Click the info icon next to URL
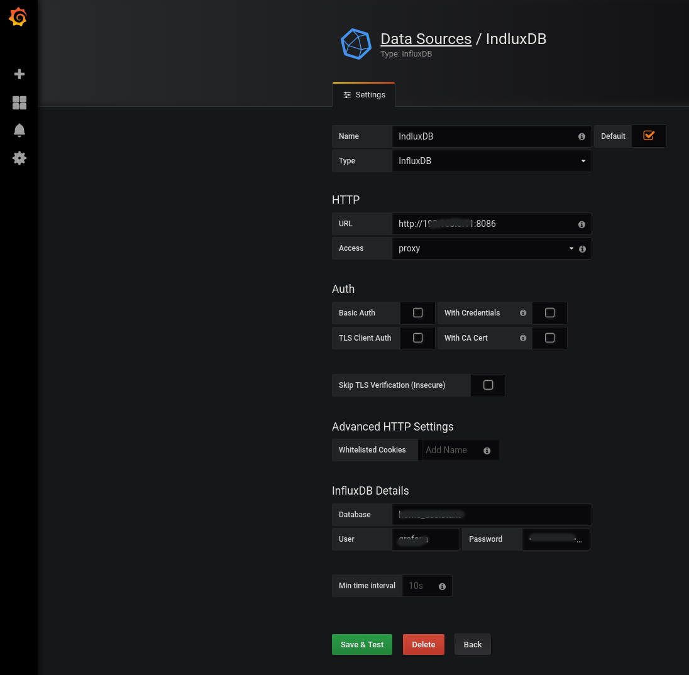Viewport: 689px width, 675px height. tap(582, 224)
